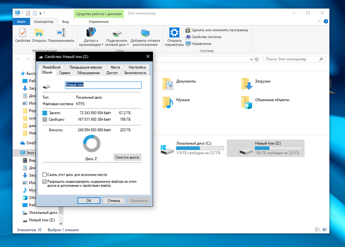
Task: Click the navigation pane scroll-down arrow
Action: tap(61, 223)
